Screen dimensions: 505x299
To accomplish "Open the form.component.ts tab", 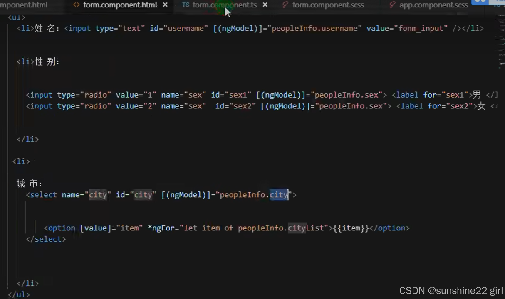I will (x=225, y=5).
